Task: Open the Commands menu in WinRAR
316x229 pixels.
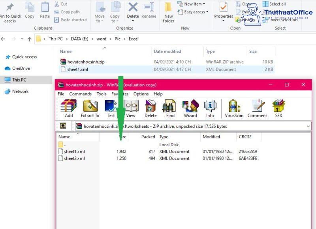Action: point(81,94)
